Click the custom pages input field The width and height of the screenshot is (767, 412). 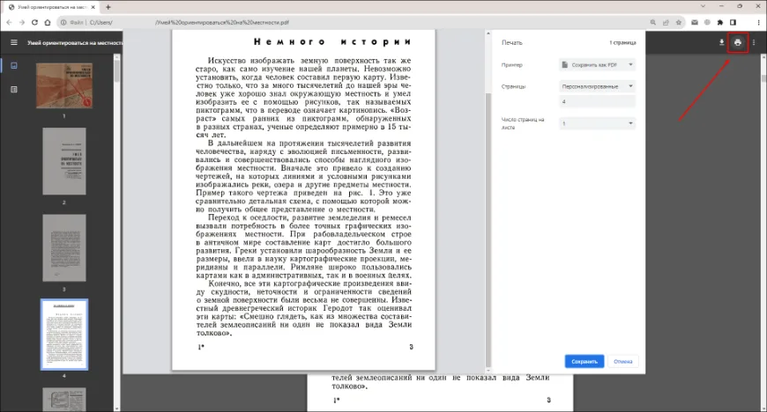coord(597,101)
